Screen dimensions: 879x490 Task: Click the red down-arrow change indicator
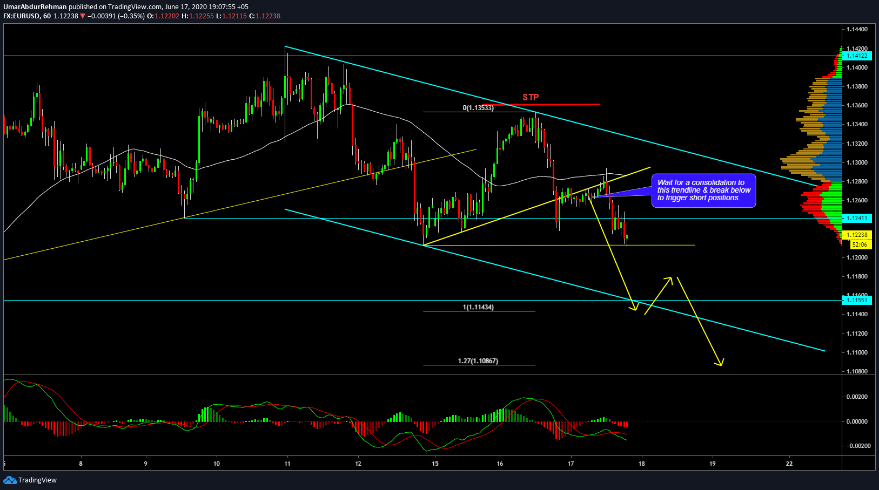83,16
